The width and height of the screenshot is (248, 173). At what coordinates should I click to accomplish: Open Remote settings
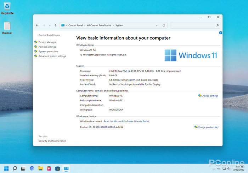pyautogui.click(x=47, y=47)
